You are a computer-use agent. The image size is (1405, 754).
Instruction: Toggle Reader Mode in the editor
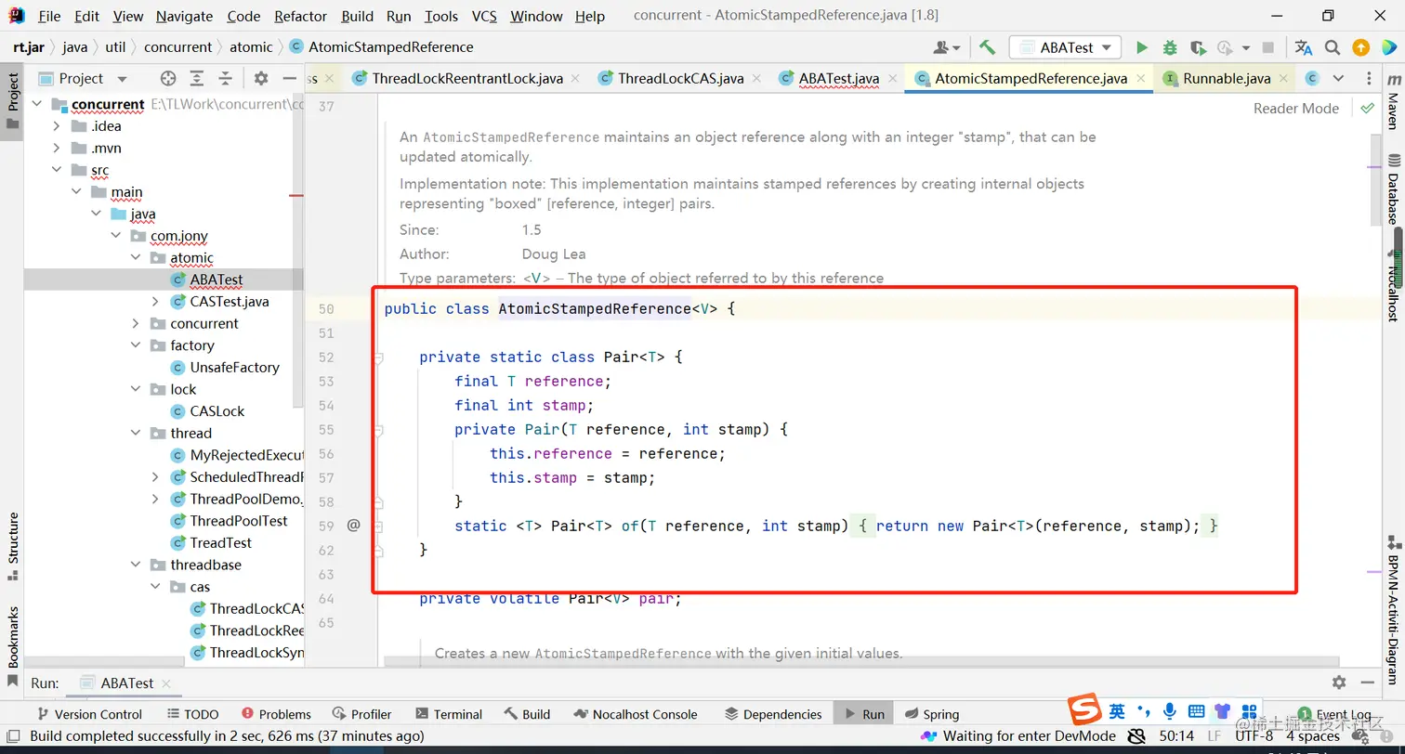click(1295, 108)
